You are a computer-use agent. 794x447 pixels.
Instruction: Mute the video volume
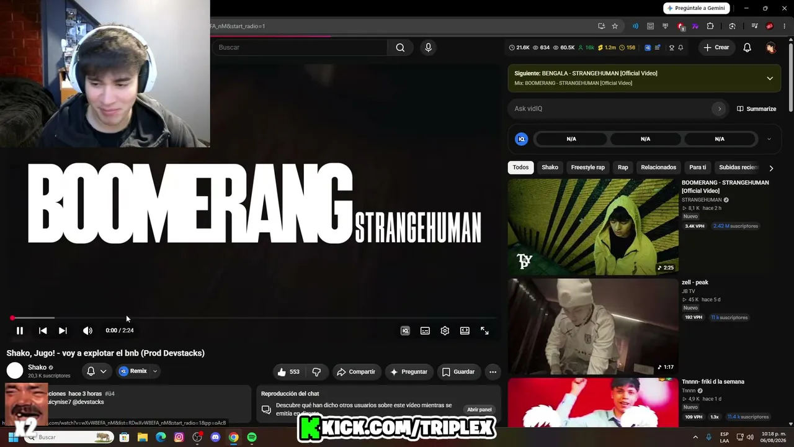pos(87,331)
